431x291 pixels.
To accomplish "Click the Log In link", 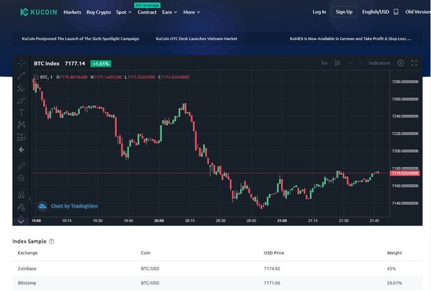I will [319, 12].
